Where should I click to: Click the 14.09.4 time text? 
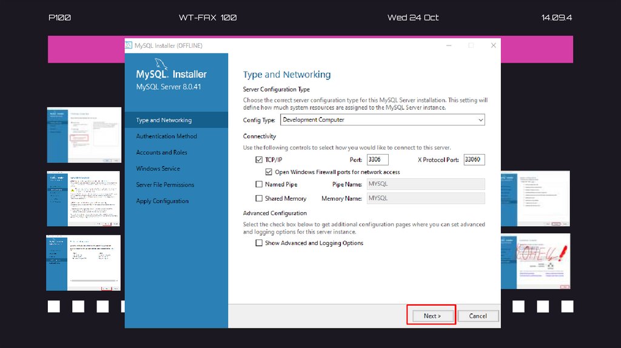pyautogui.click(x=557, y=18)
